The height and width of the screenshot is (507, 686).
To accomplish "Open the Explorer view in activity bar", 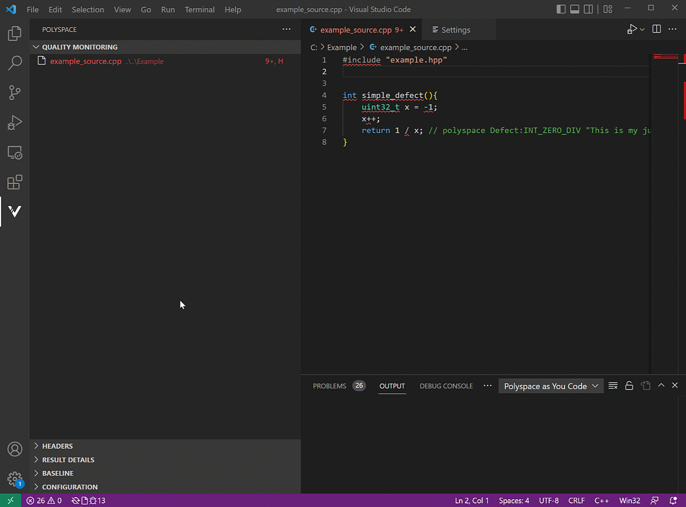I will 14,34.
